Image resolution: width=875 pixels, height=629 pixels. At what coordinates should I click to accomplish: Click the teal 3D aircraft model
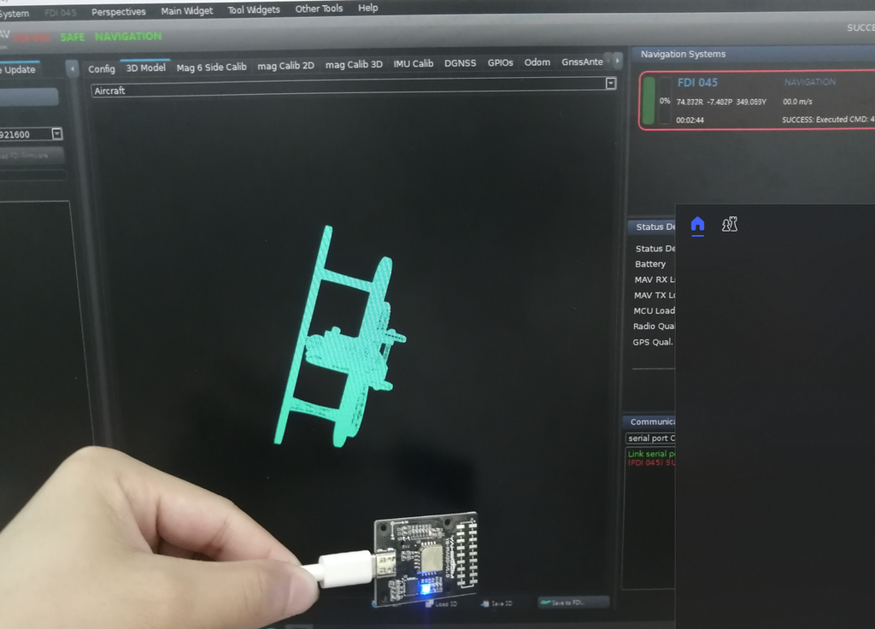pos(340,336)
